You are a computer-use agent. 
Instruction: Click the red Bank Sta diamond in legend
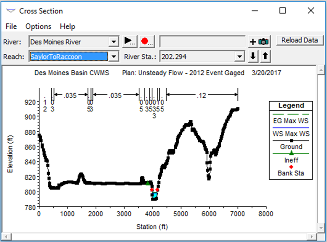(x=291, y=167)
